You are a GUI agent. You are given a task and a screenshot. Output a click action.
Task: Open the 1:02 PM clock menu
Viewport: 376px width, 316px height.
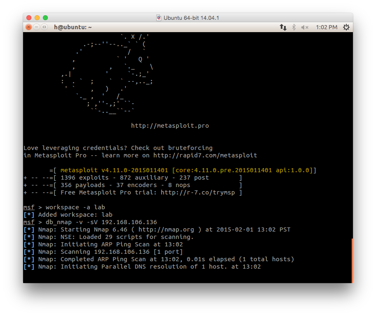[x=327, y=27]
